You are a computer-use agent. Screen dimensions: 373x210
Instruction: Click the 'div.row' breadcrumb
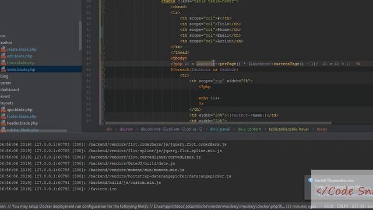(126, 129)
